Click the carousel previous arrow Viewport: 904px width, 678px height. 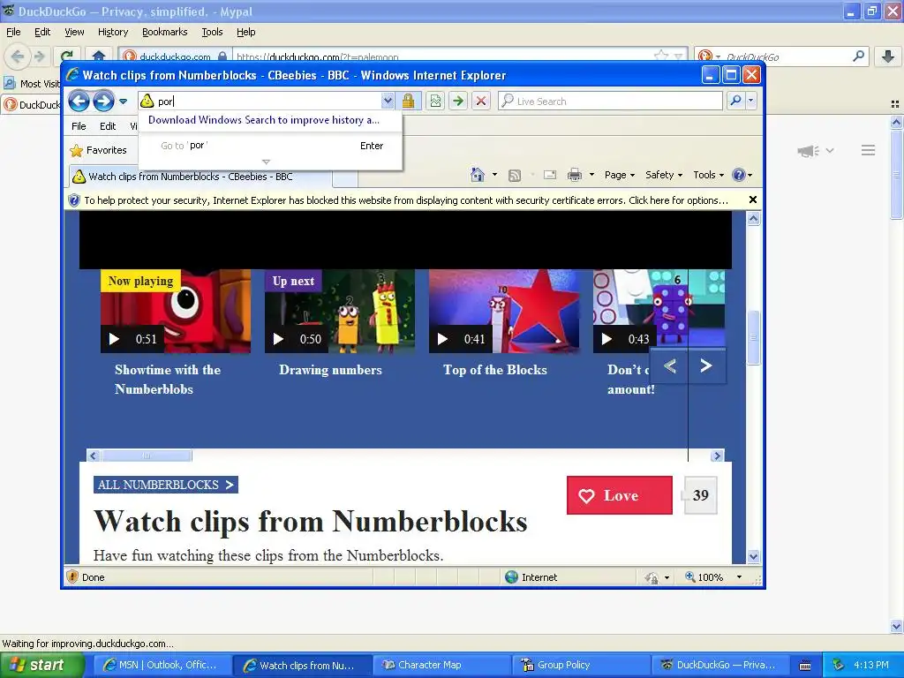tap(669, 366)
